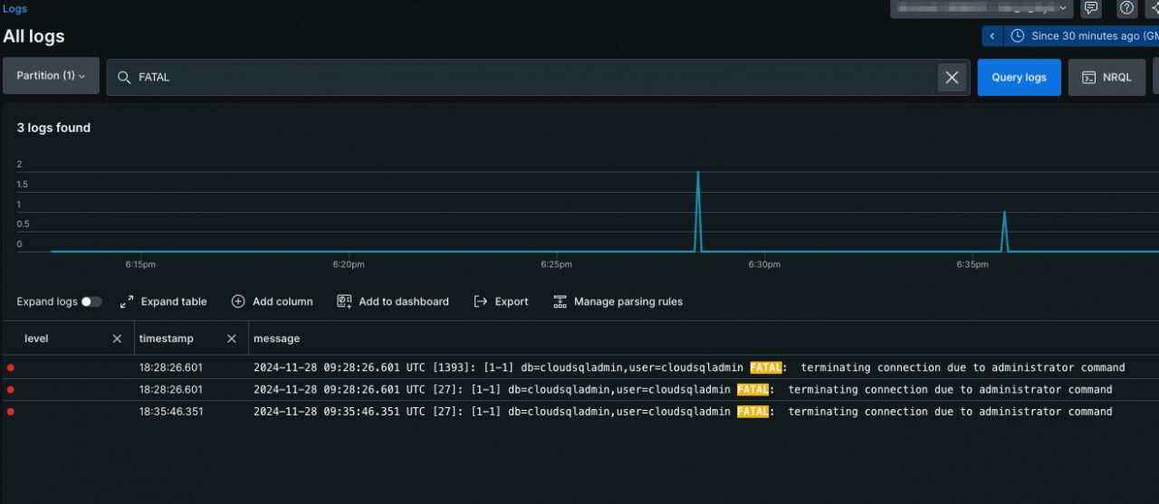Click Add column
Screen dimensions: 1159x504
pyautogui.click(x=272, y=301)
